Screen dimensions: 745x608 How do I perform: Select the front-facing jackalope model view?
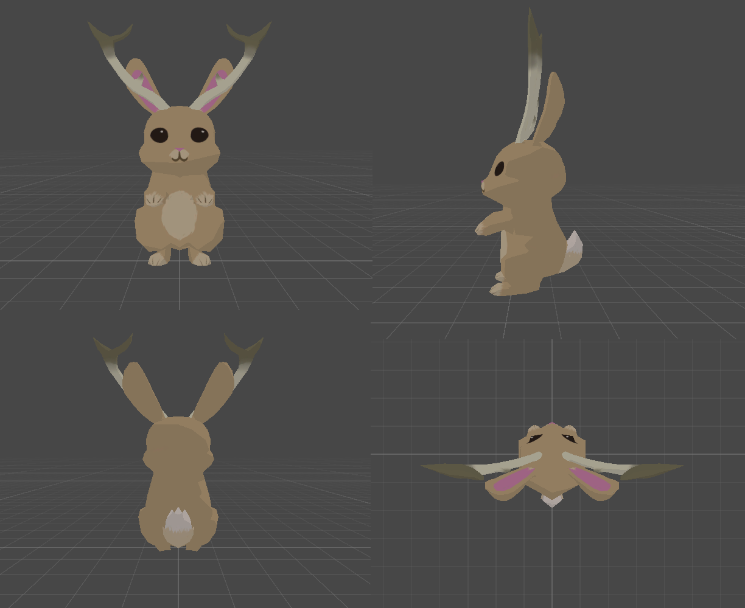coord(180,143)
